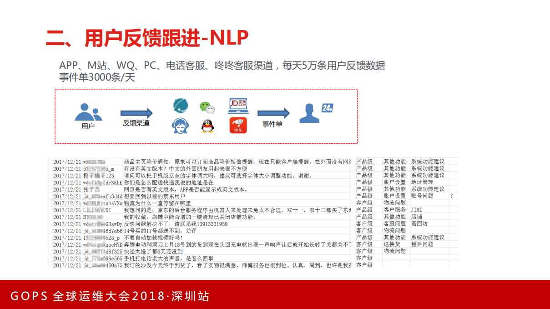Click the JD.COM PC website icon
This screenshot has width=550, height=309.
click(238, 106)
